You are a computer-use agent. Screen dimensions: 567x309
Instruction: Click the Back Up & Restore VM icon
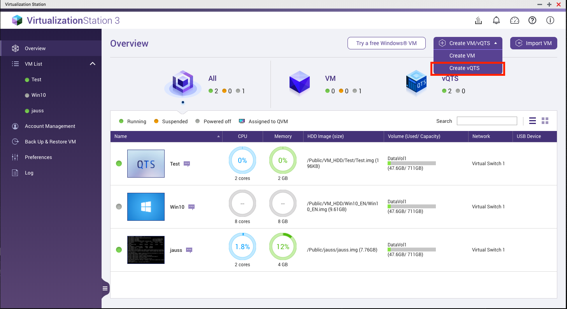click(x=15, y=142)
